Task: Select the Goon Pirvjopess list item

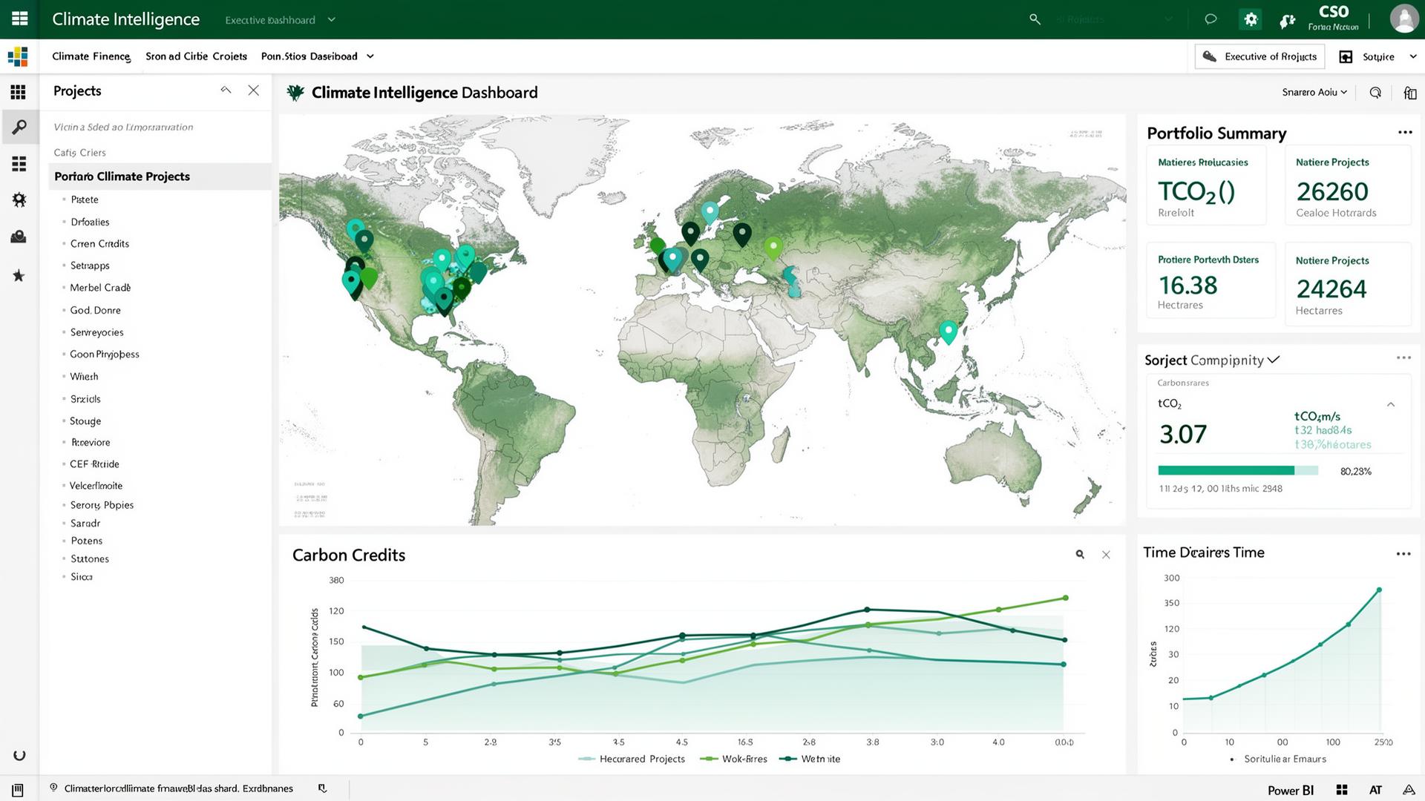Action: coord(105,354)
